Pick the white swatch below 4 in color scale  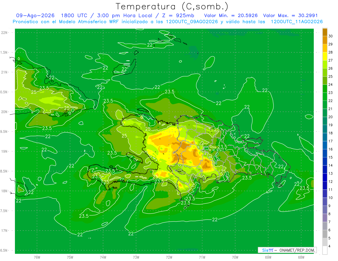click(325, 250)
